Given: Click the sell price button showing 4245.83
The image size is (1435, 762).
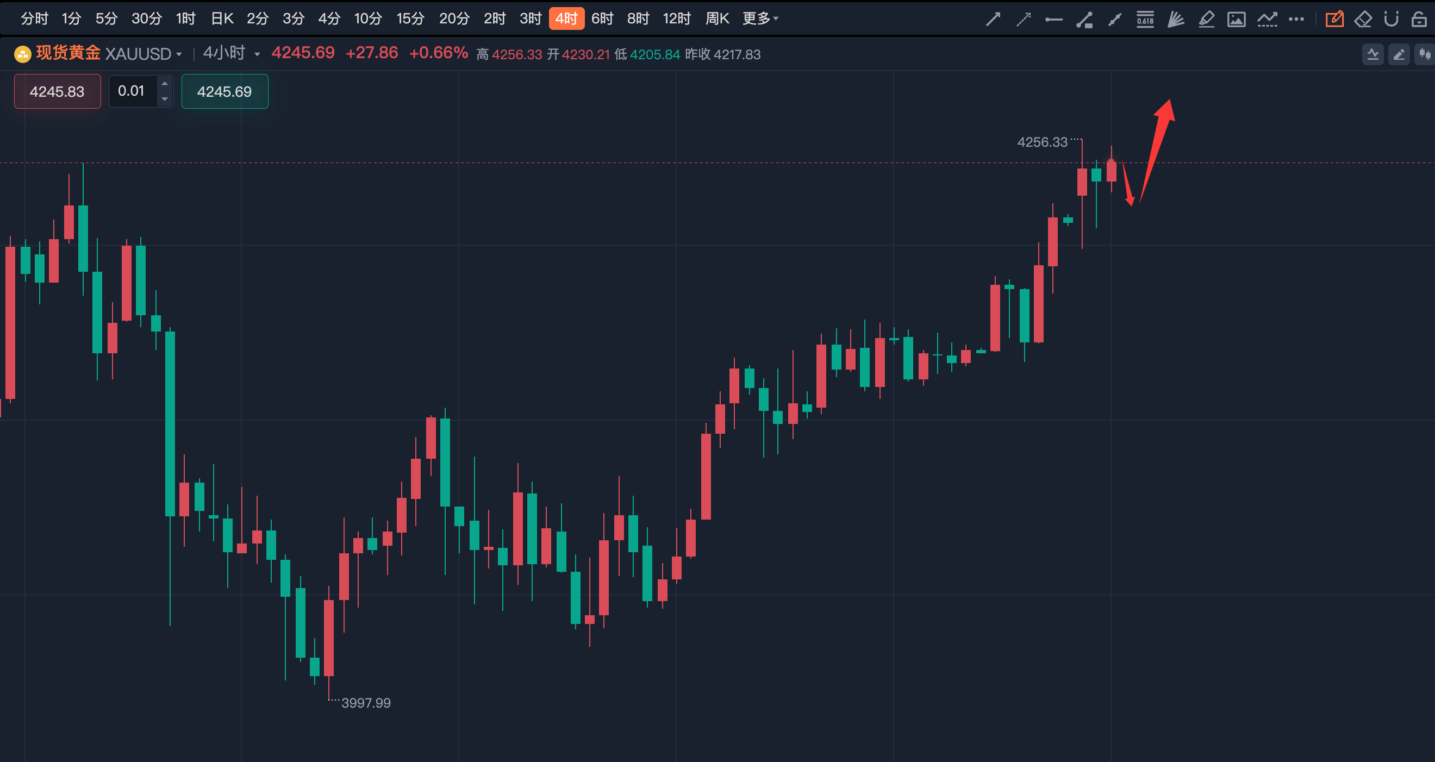Looking at the screenshot, I should [x=57, y=91].
